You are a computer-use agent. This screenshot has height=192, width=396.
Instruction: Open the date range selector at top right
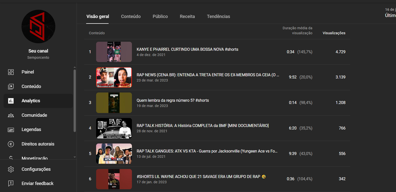pos(390,12)
